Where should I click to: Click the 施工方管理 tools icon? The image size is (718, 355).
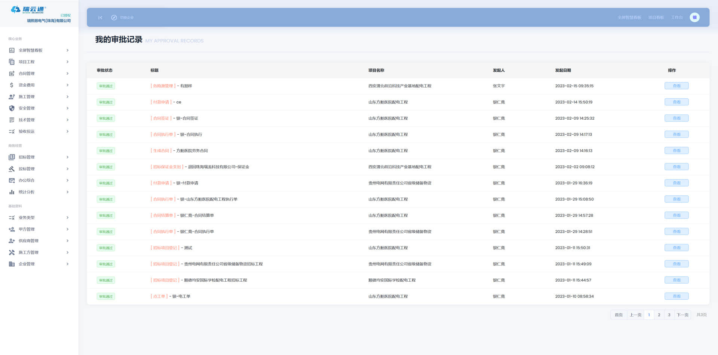12,253
